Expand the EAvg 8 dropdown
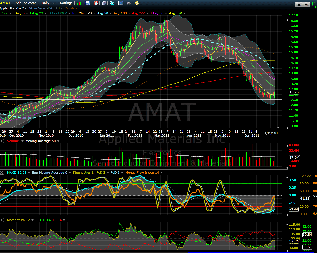Viewport: 317px width, 253px height. [x=27, y=13]
